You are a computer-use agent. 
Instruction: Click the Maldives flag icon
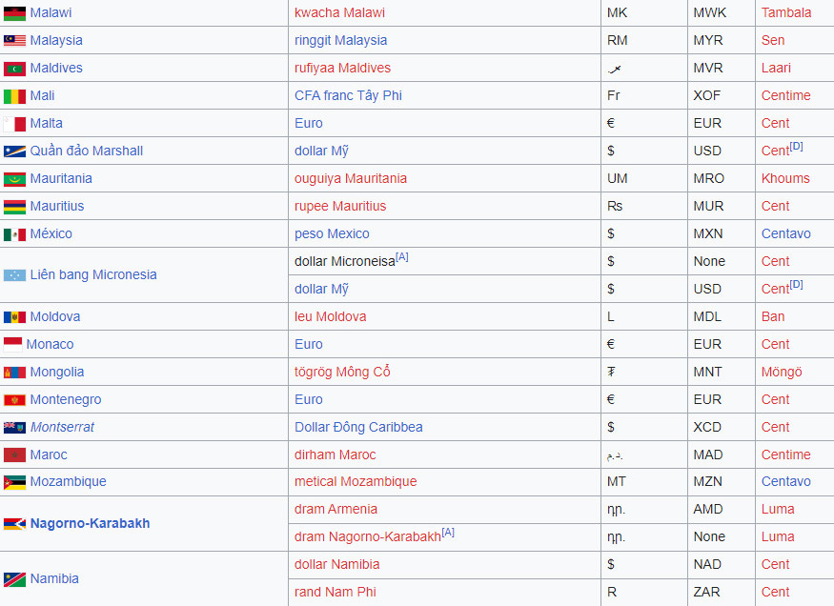tap(14, 69)
